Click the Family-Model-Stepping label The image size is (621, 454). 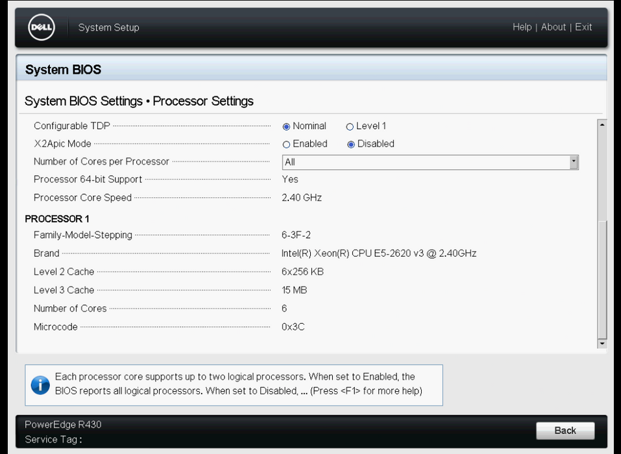point(83,235)
